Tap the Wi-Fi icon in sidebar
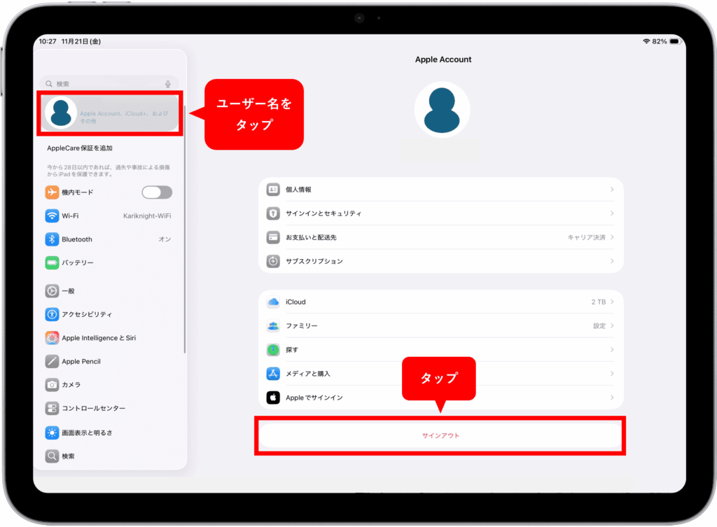717x527 pixels. point(52,216)
